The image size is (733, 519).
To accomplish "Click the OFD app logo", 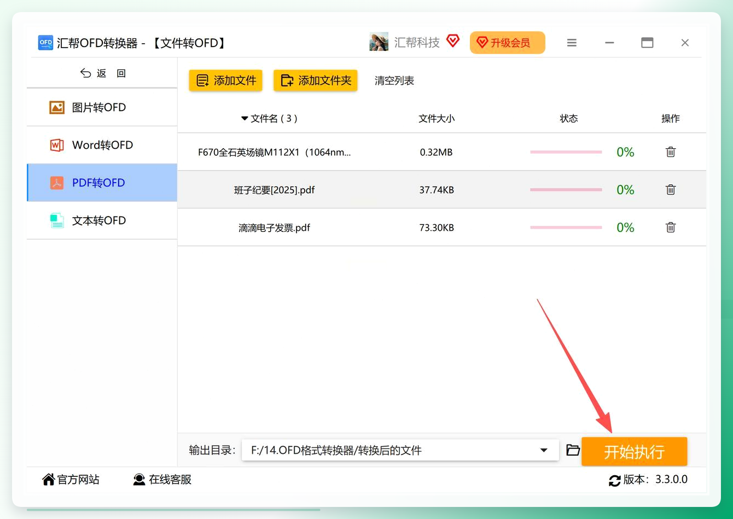I will click(x=45, y=43).
